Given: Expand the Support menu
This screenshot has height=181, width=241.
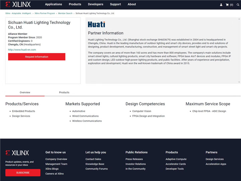Looking at the screenshot, I should click(115, 4).
